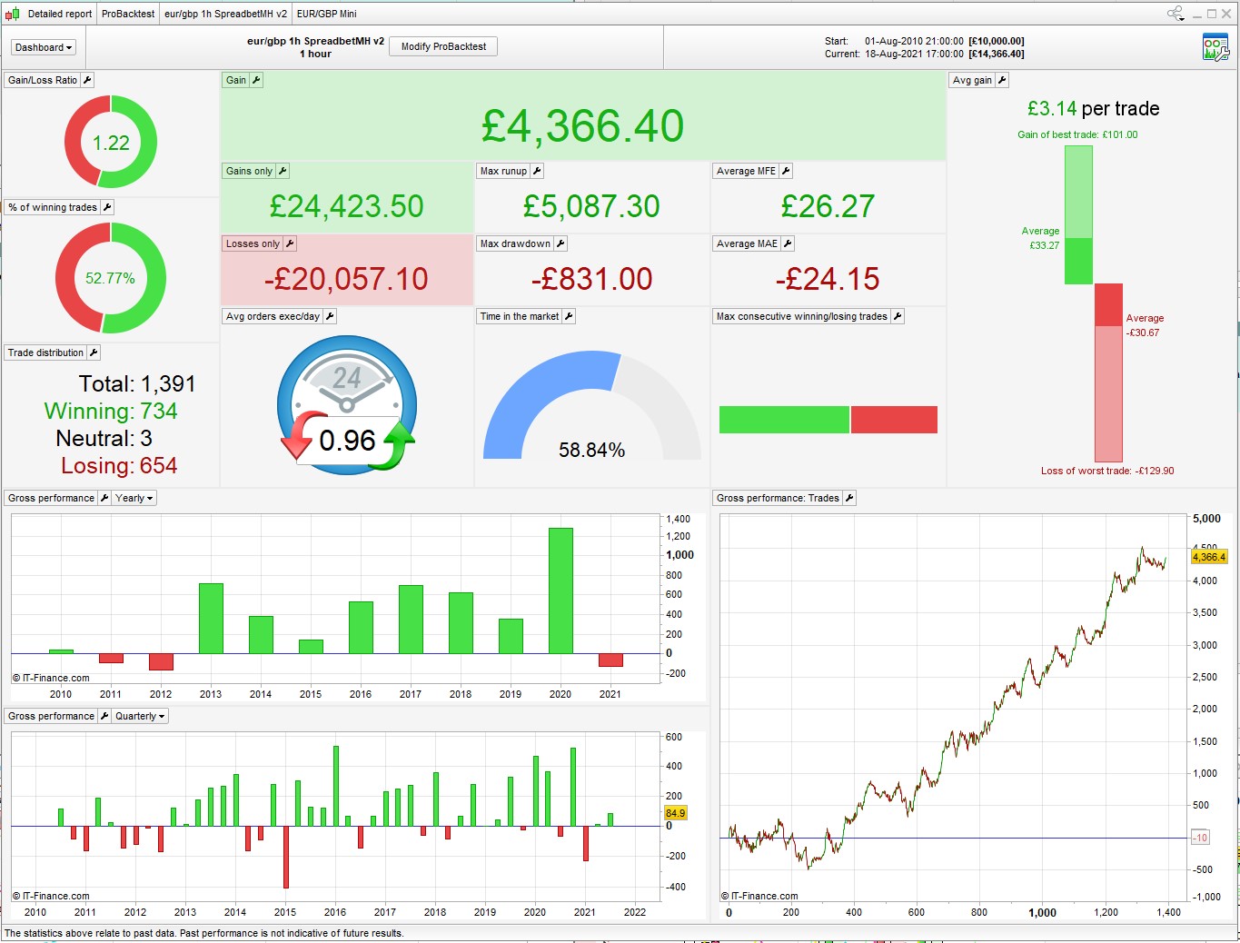Click the 84.9 marker on the quarterly chart
Screen dimensions: 1240x943
point(675,813)
